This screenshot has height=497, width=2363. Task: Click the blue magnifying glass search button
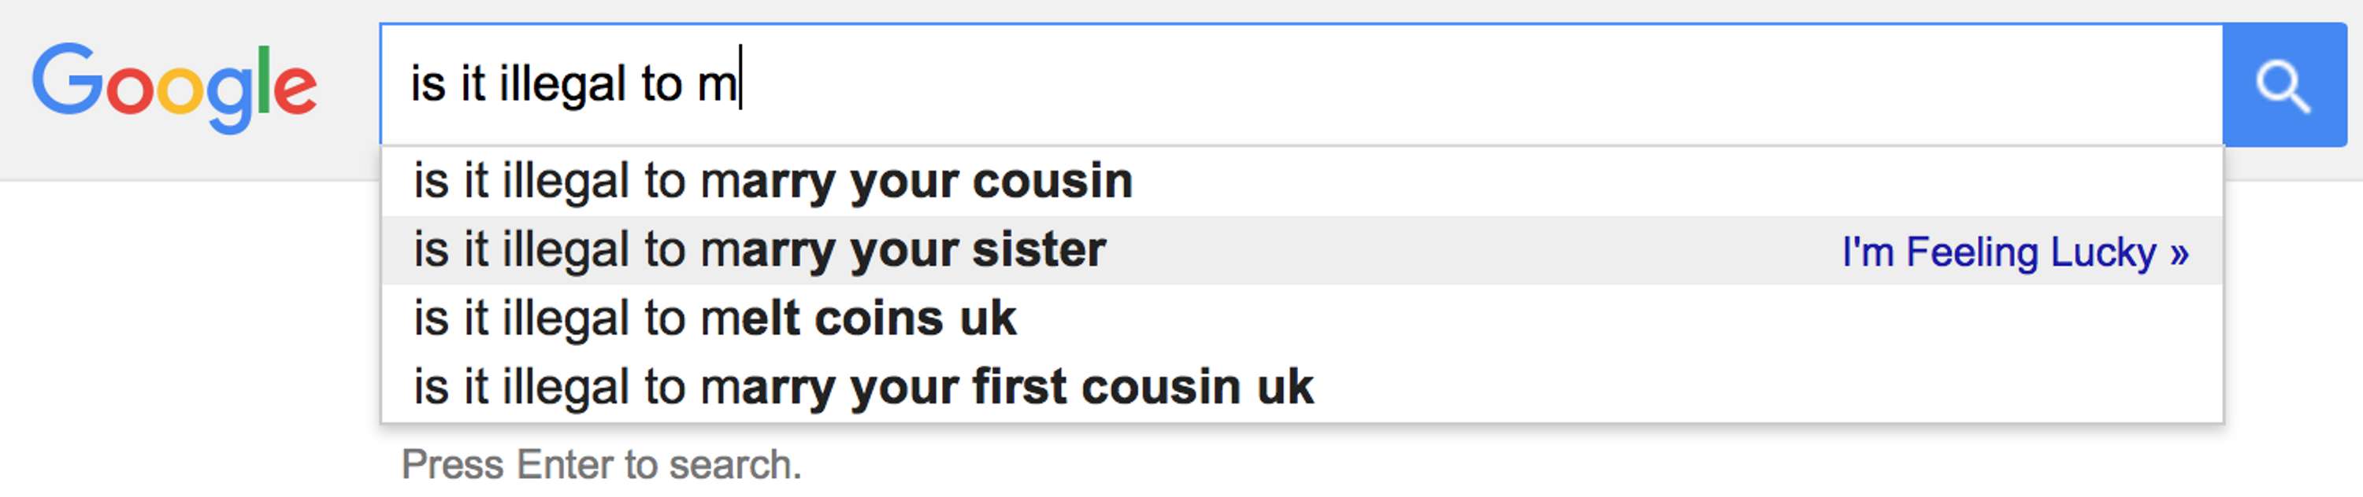point(2284,85)
